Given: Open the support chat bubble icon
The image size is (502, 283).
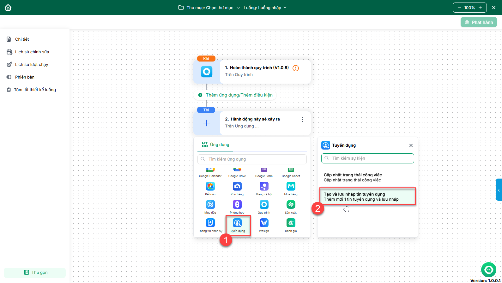Looking at the screenshot, I should [x=489, y=270].
